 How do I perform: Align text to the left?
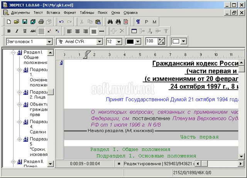point(69,31)
